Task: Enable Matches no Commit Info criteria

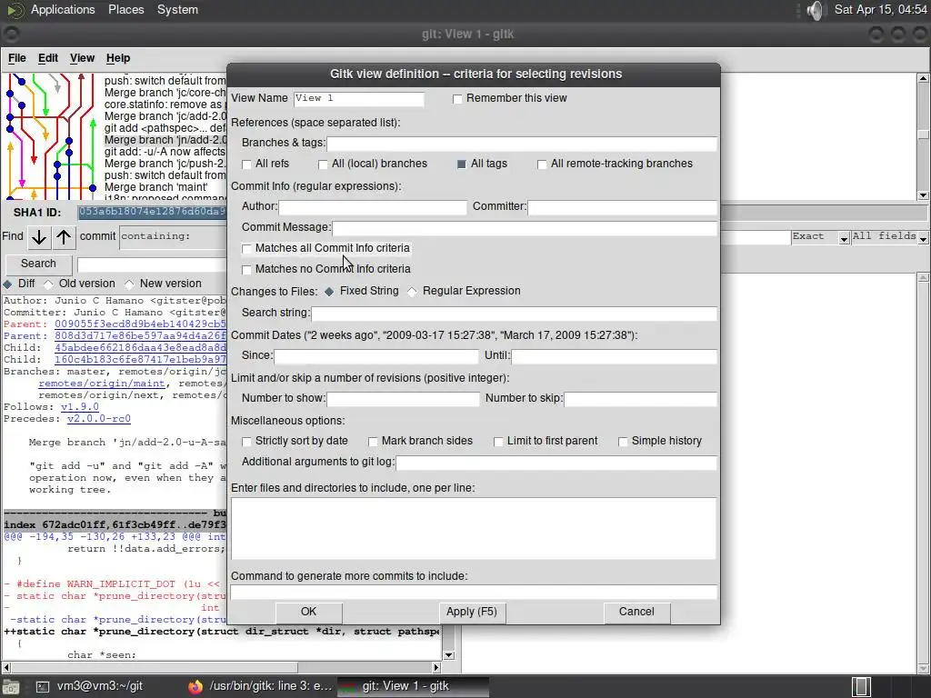Action: pos(246,270)
